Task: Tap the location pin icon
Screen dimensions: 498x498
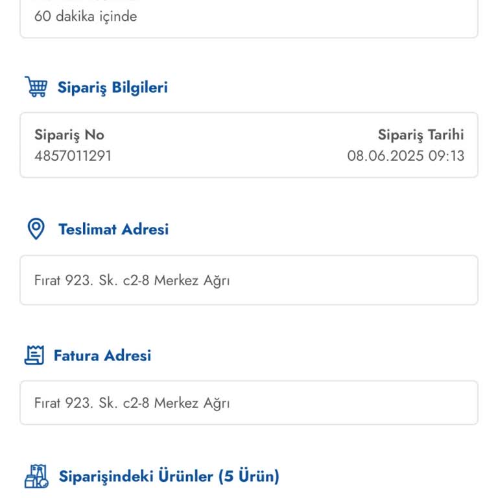Action: (36, 229)
